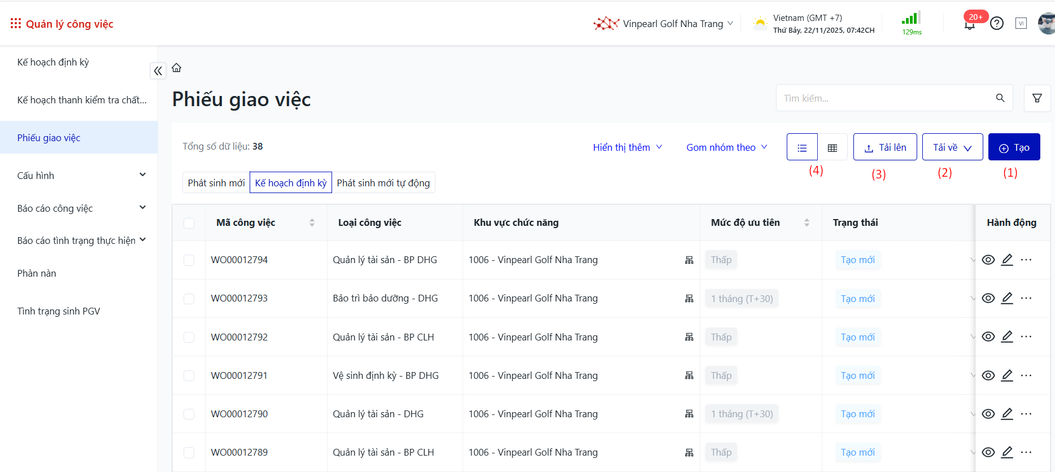This screenshot has width=1055, height=472.
Task: Edit work order WO00012791
Action: pyautogui.click(x=1007, y=375)
